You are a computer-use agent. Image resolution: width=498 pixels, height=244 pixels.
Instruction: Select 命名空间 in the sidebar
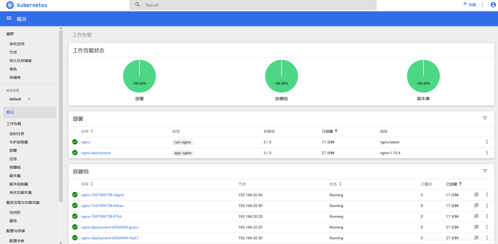pos(17,44)
